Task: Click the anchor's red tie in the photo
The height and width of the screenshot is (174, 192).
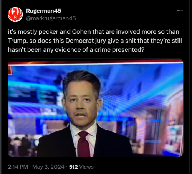Action: coord(83,144)
